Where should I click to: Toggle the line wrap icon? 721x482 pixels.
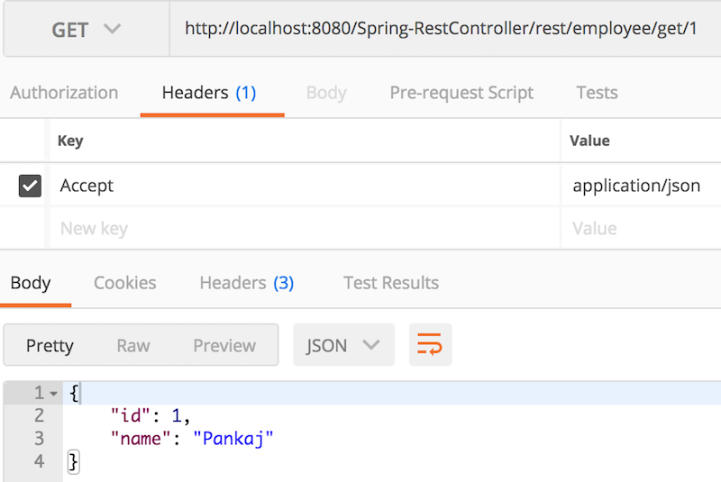430,345
